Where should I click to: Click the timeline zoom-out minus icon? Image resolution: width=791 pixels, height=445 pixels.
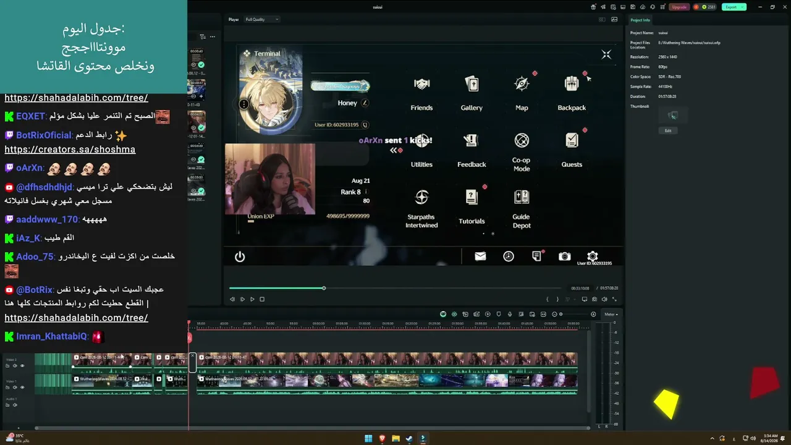(554, 314)
